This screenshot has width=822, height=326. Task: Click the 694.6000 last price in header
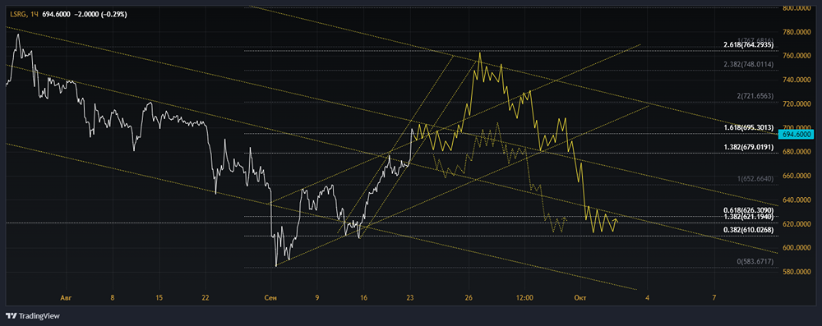56,14
